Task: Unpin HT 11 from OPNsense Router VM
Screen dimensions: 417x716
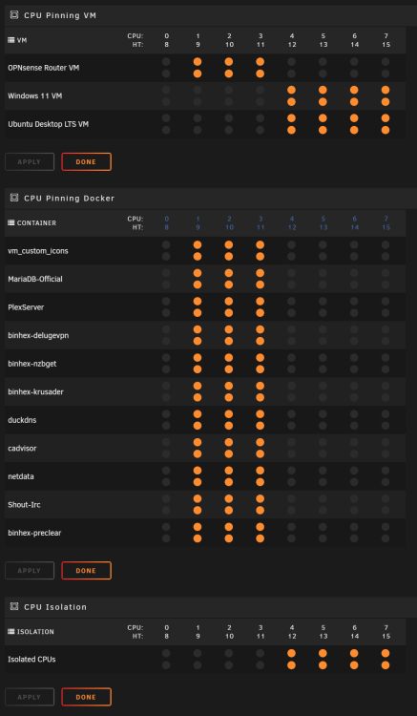Action: 261,74
